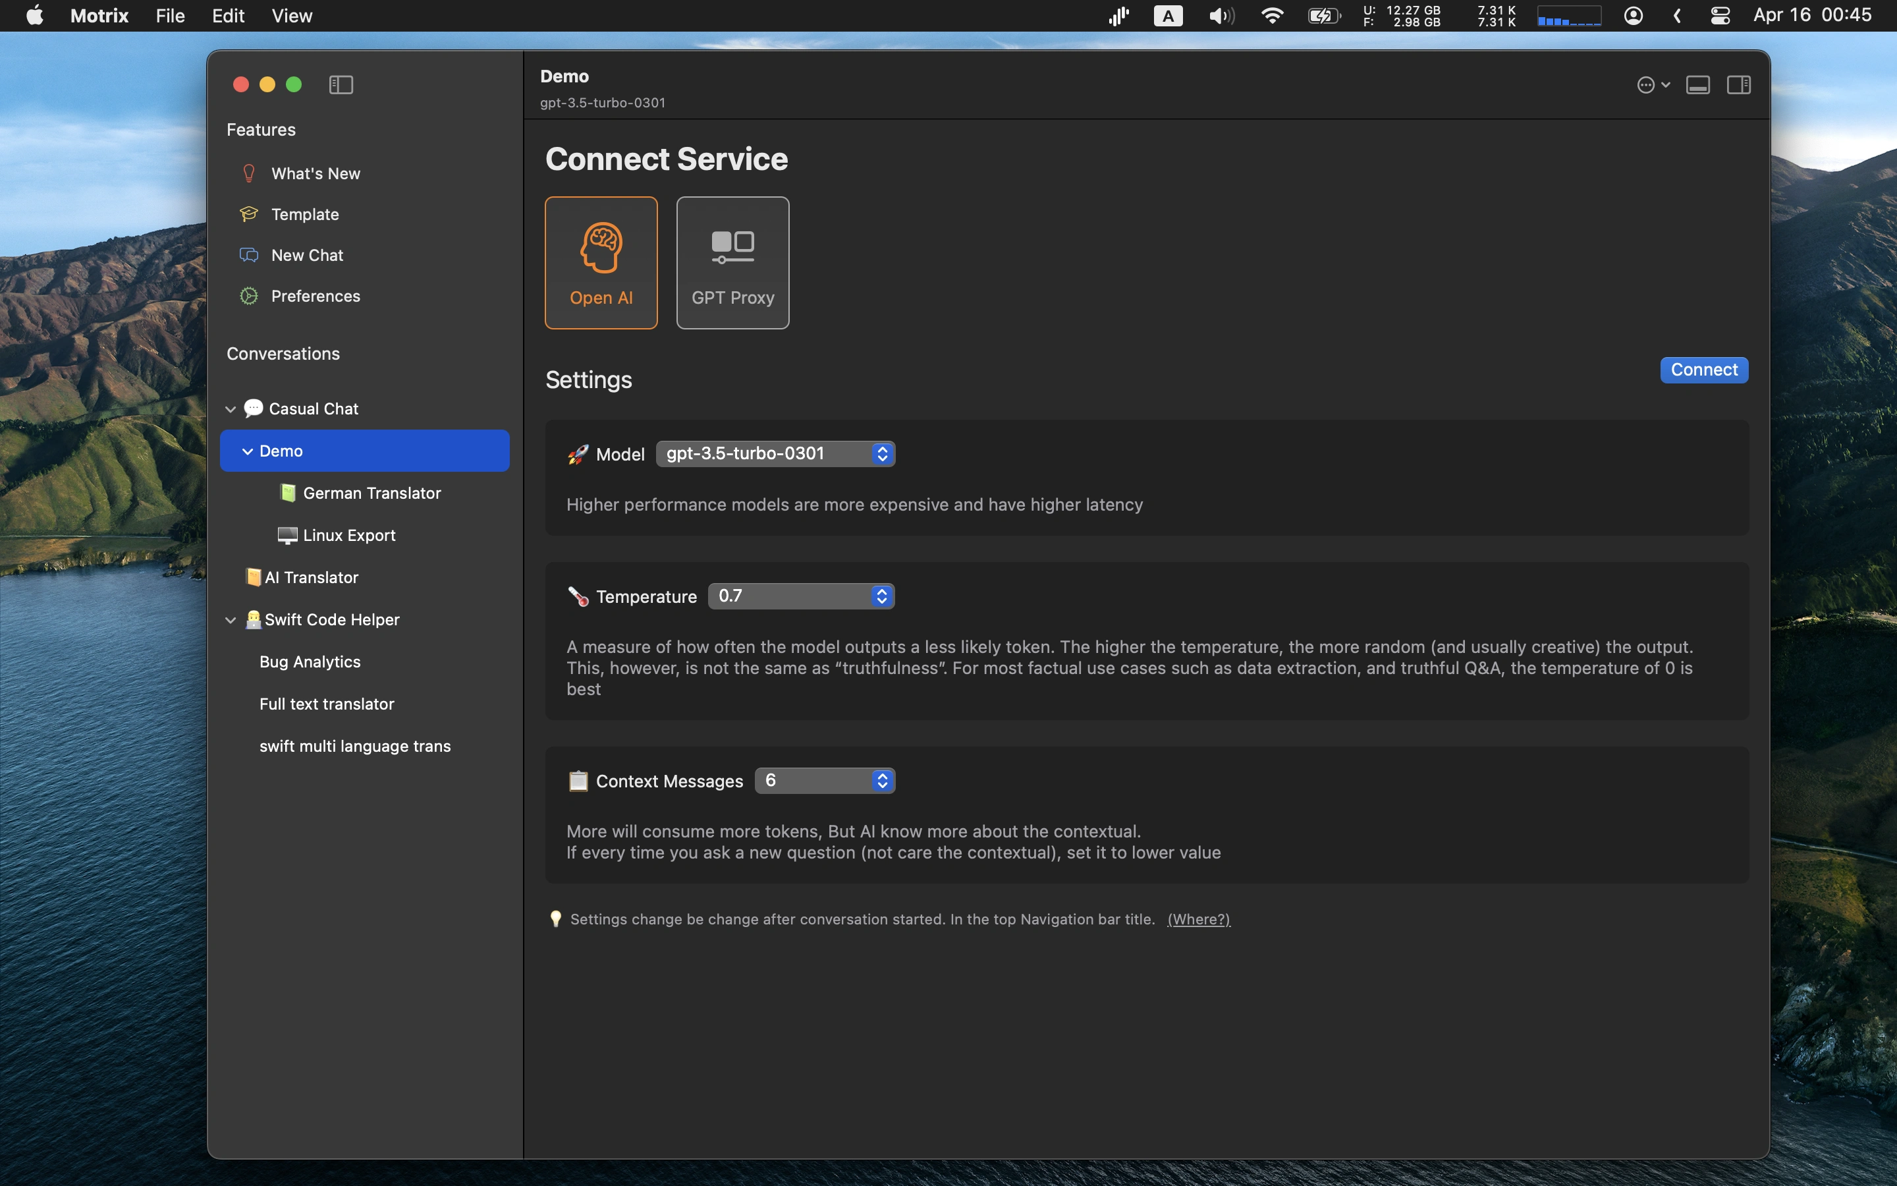Open Preferences with the gear icon
The width and height of the screenshot is (1897, 1186).
point(315,296)
